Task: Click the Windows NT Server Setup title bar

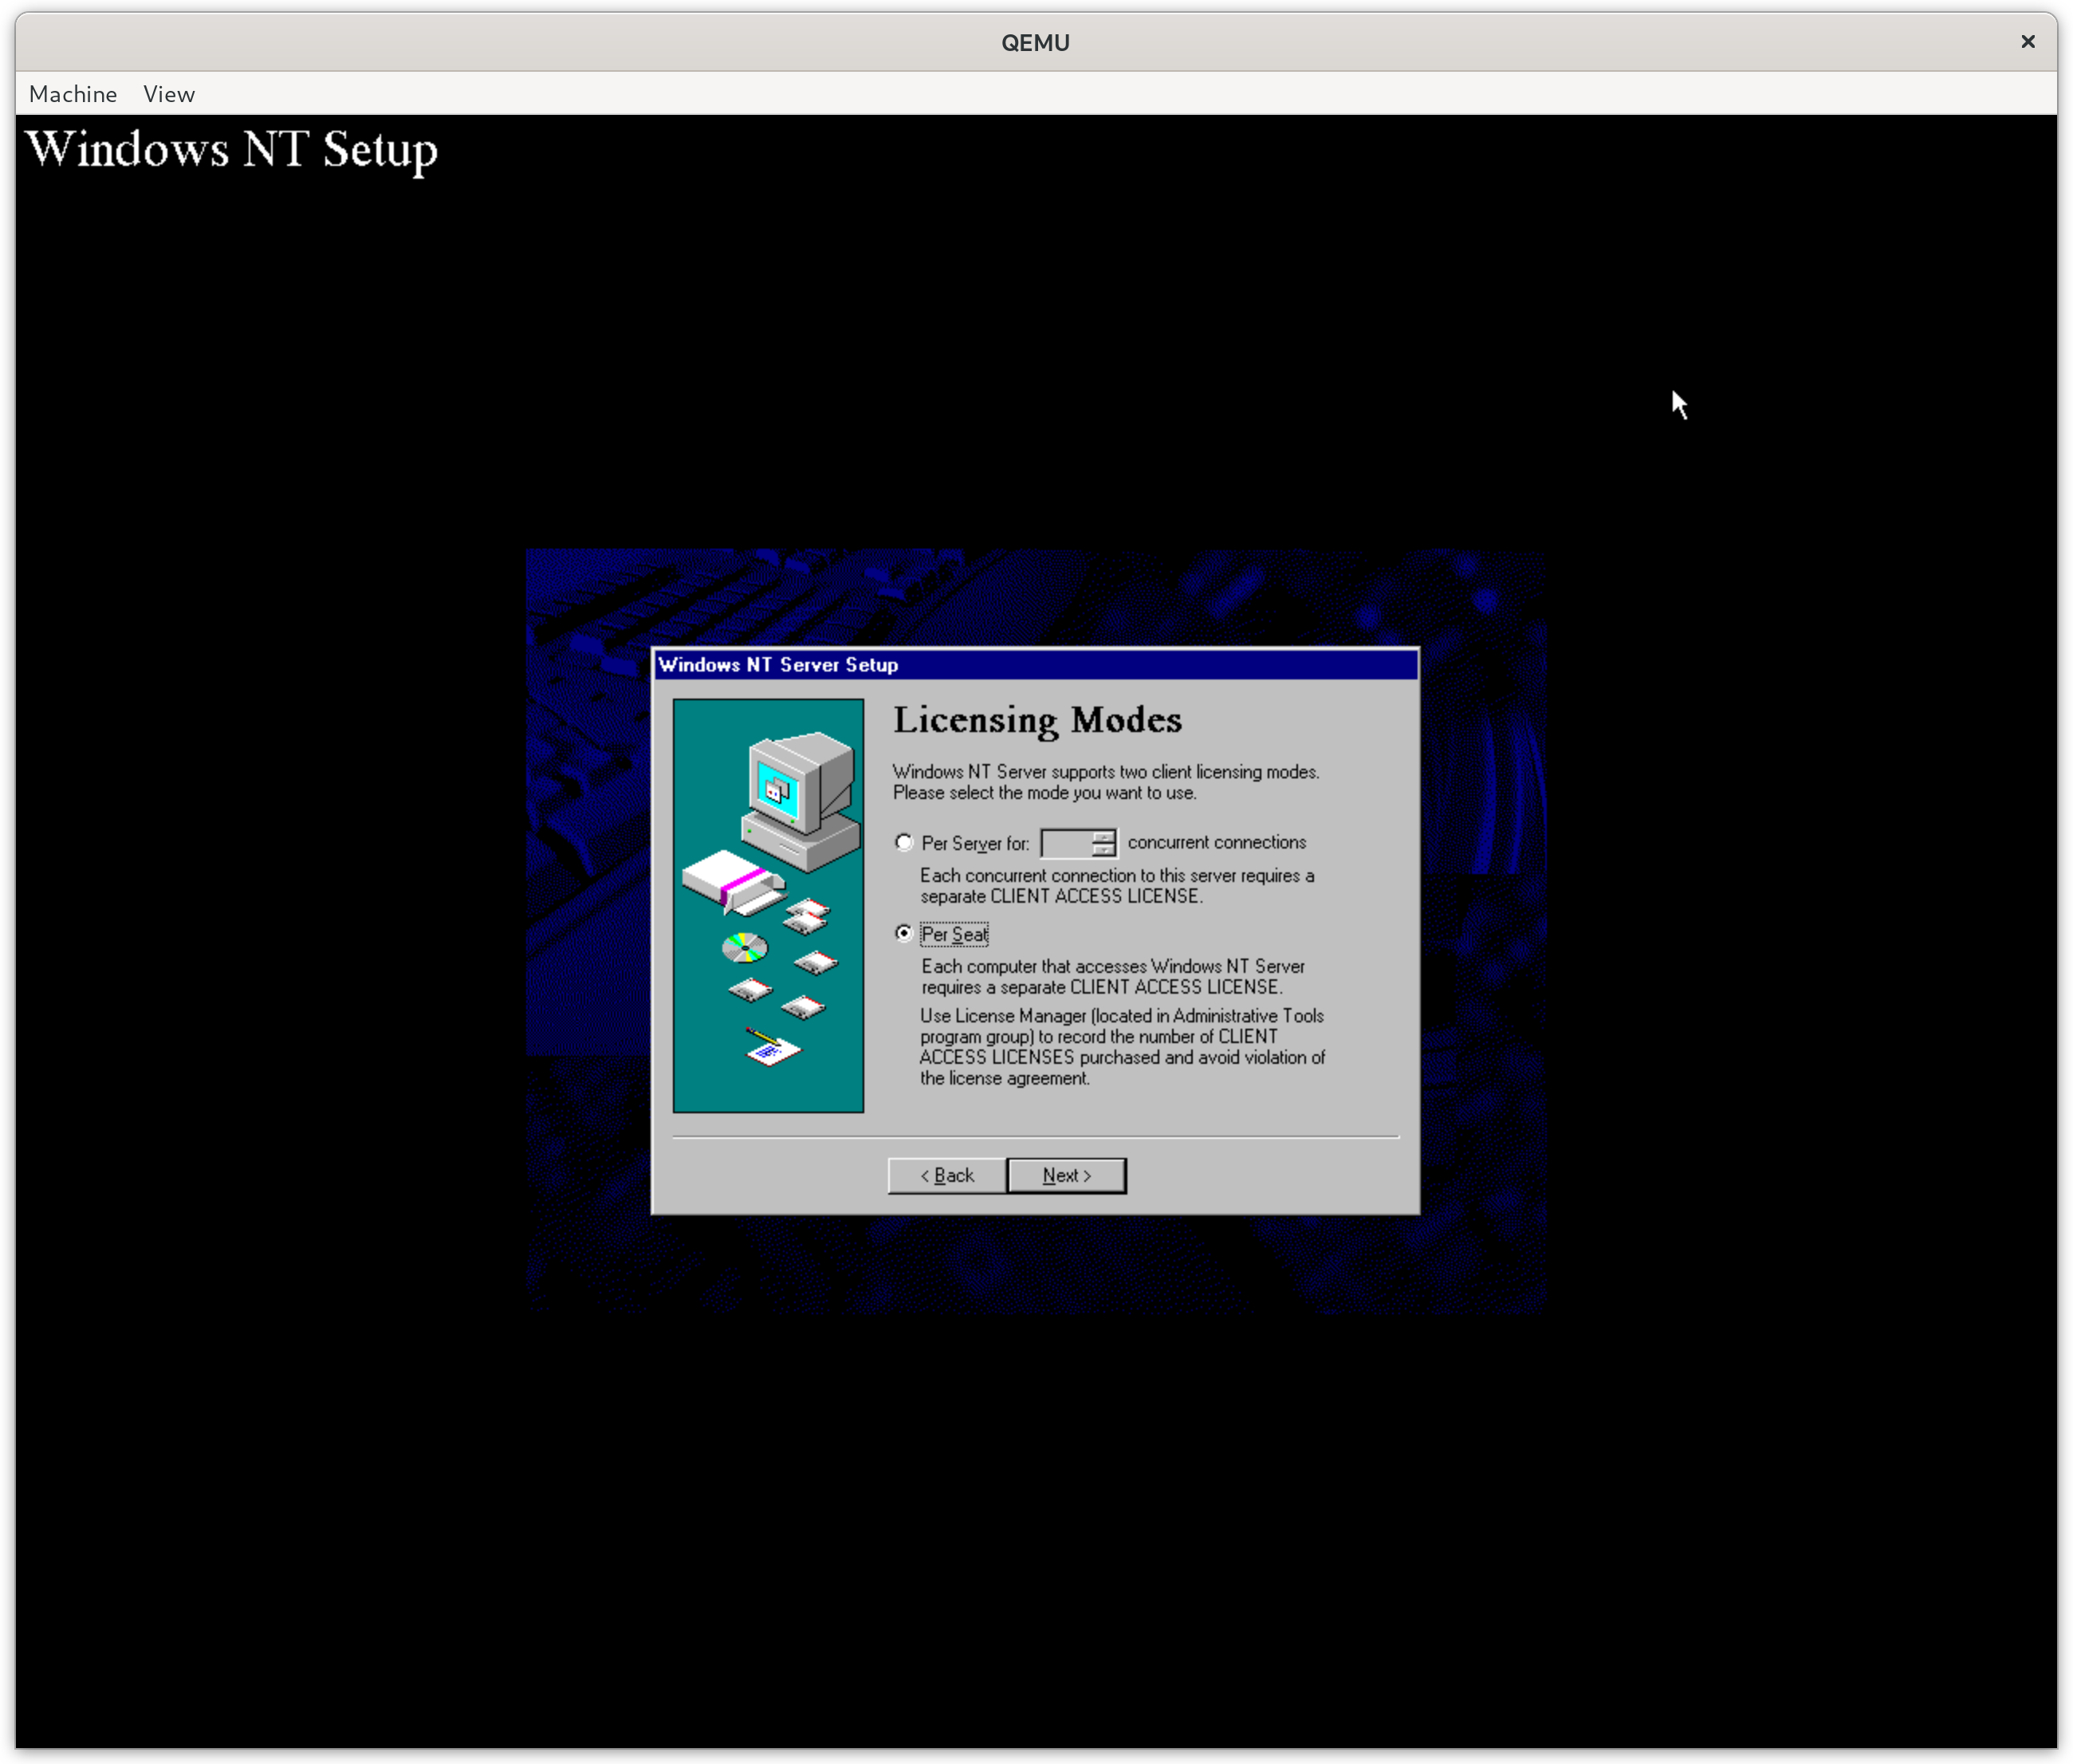Action: (x=1034, y=664)
